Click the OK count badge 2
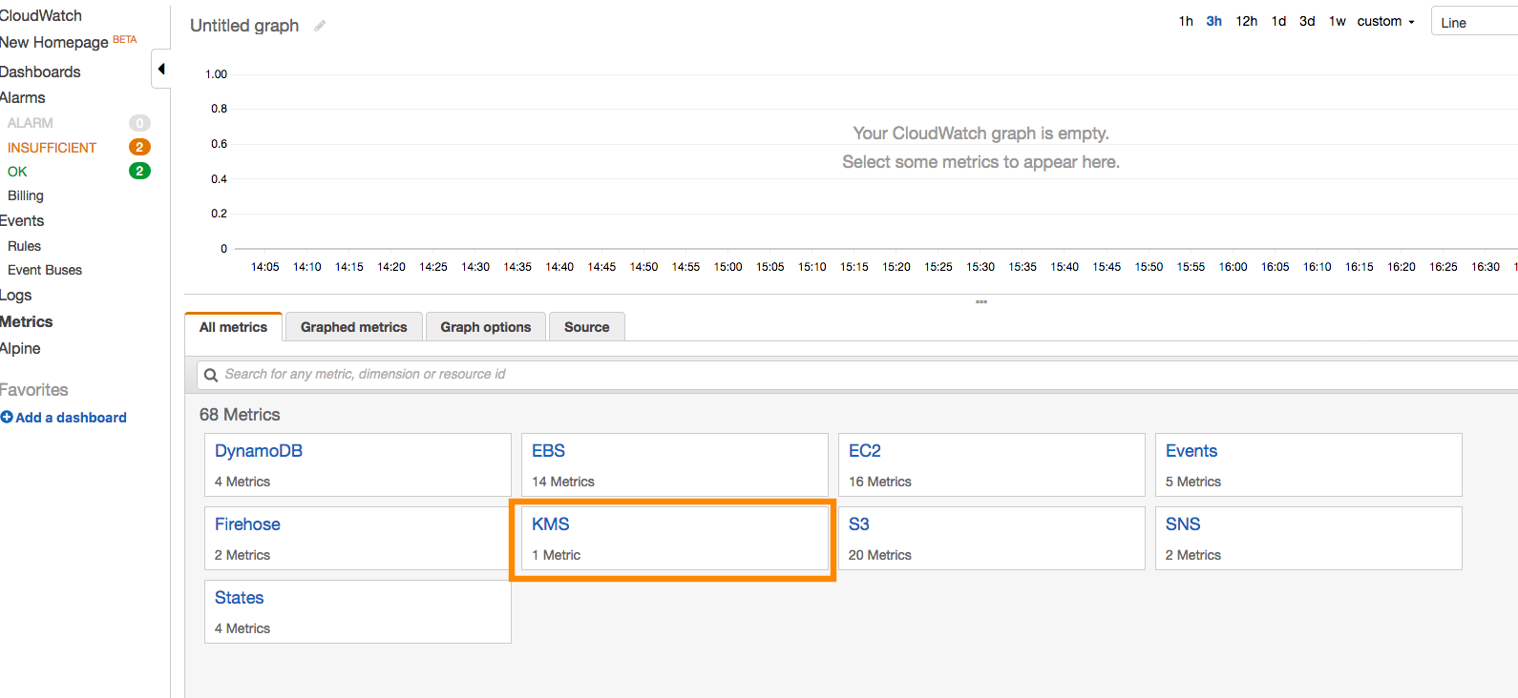The height and width of the screenshot is (698, 1518). pos(139,171)
